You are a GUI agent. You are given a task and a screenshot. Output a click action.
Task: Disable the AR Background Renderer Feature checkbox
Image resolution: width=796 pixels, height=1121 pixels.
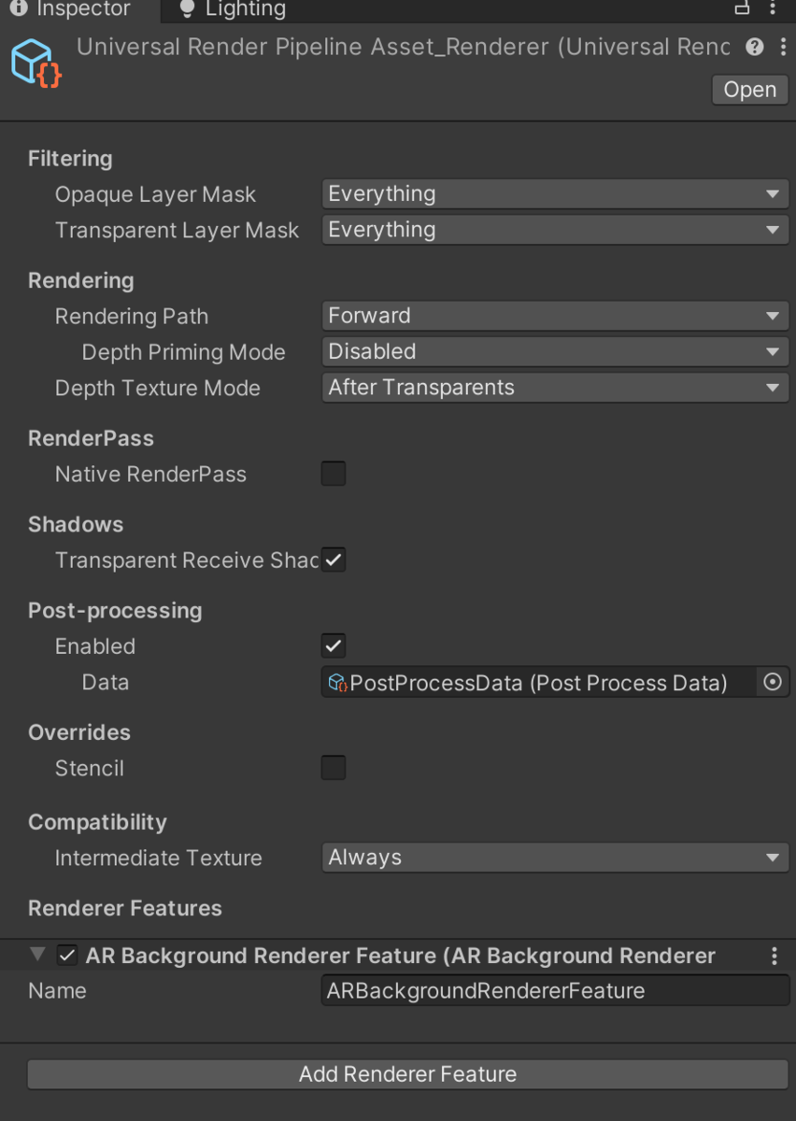click(68, 956)
